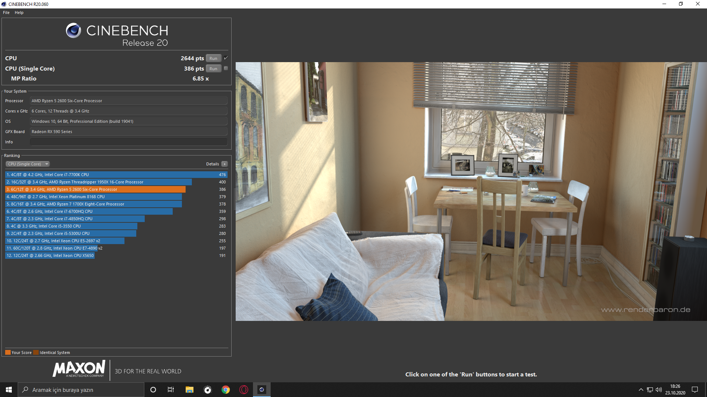Click the Info text field
707x397 pixels.
(x=129, y=142)
